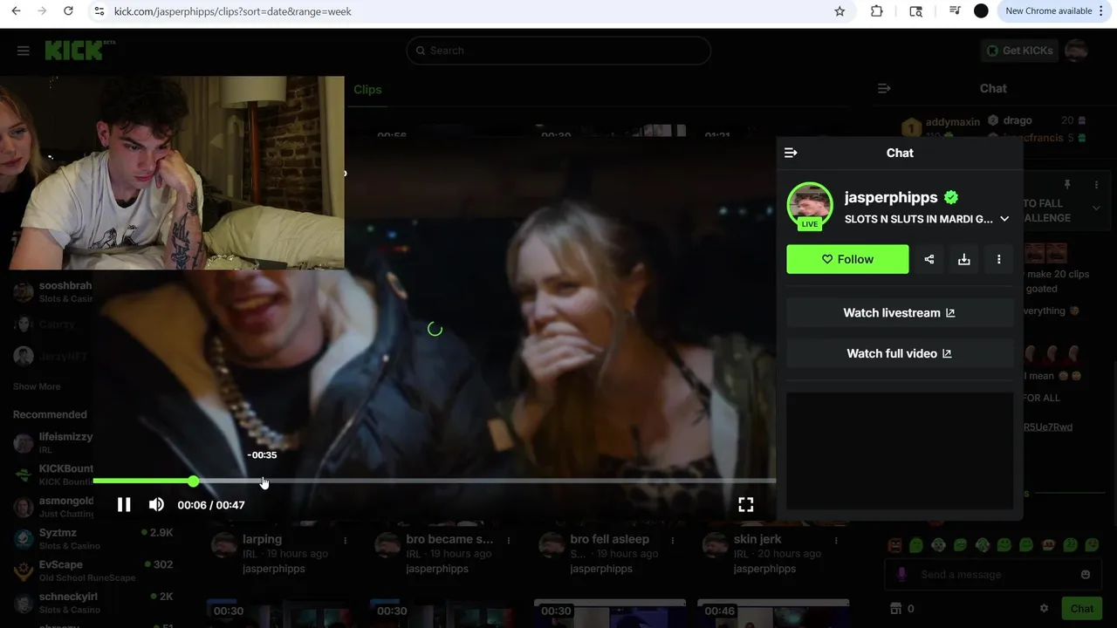Open schneckyirl channel in sidebar

pyautogui.click(x=94, y=603)
